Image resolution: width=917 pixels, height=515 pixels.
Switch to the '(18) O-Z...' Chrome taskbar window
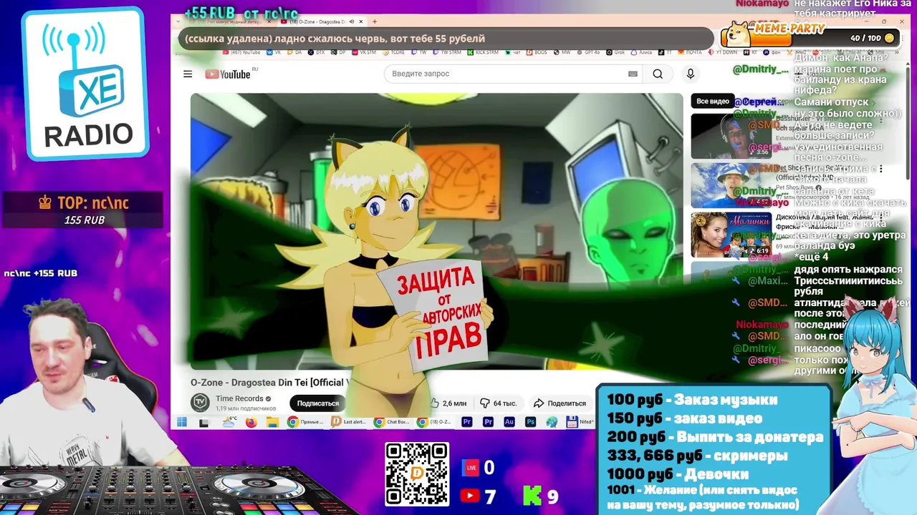pyautogui.click(x=435, y=422)
